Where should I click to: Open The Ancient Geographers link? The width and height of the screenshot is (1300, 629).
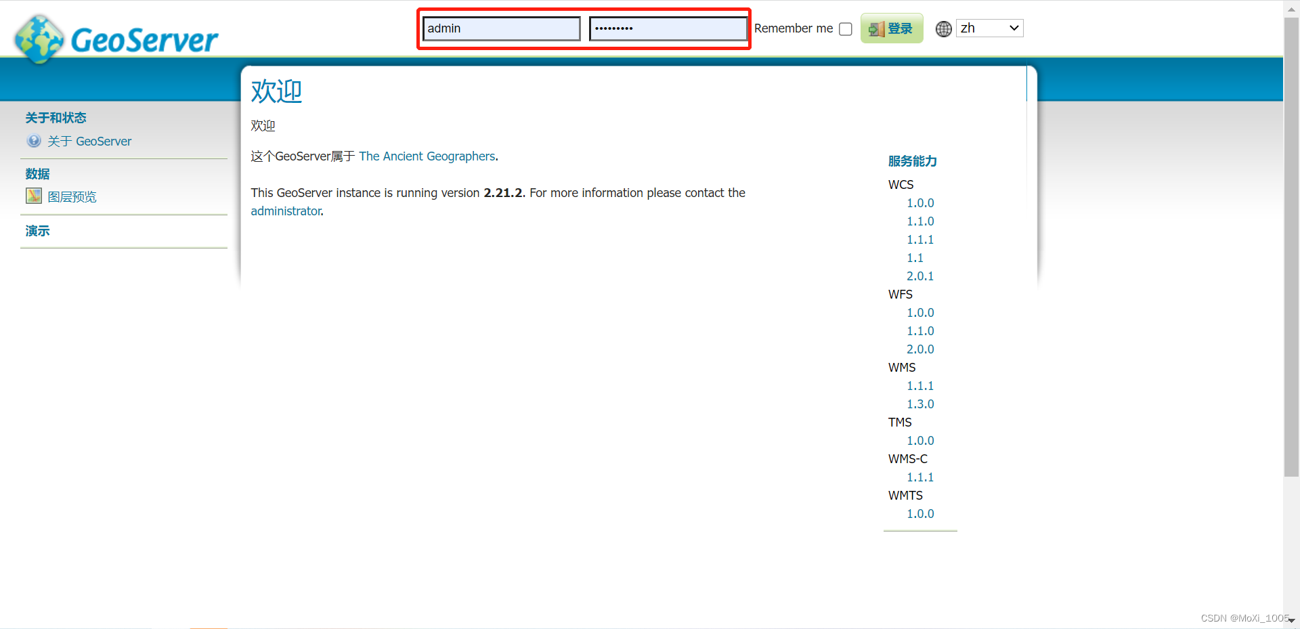coord(427,156)
